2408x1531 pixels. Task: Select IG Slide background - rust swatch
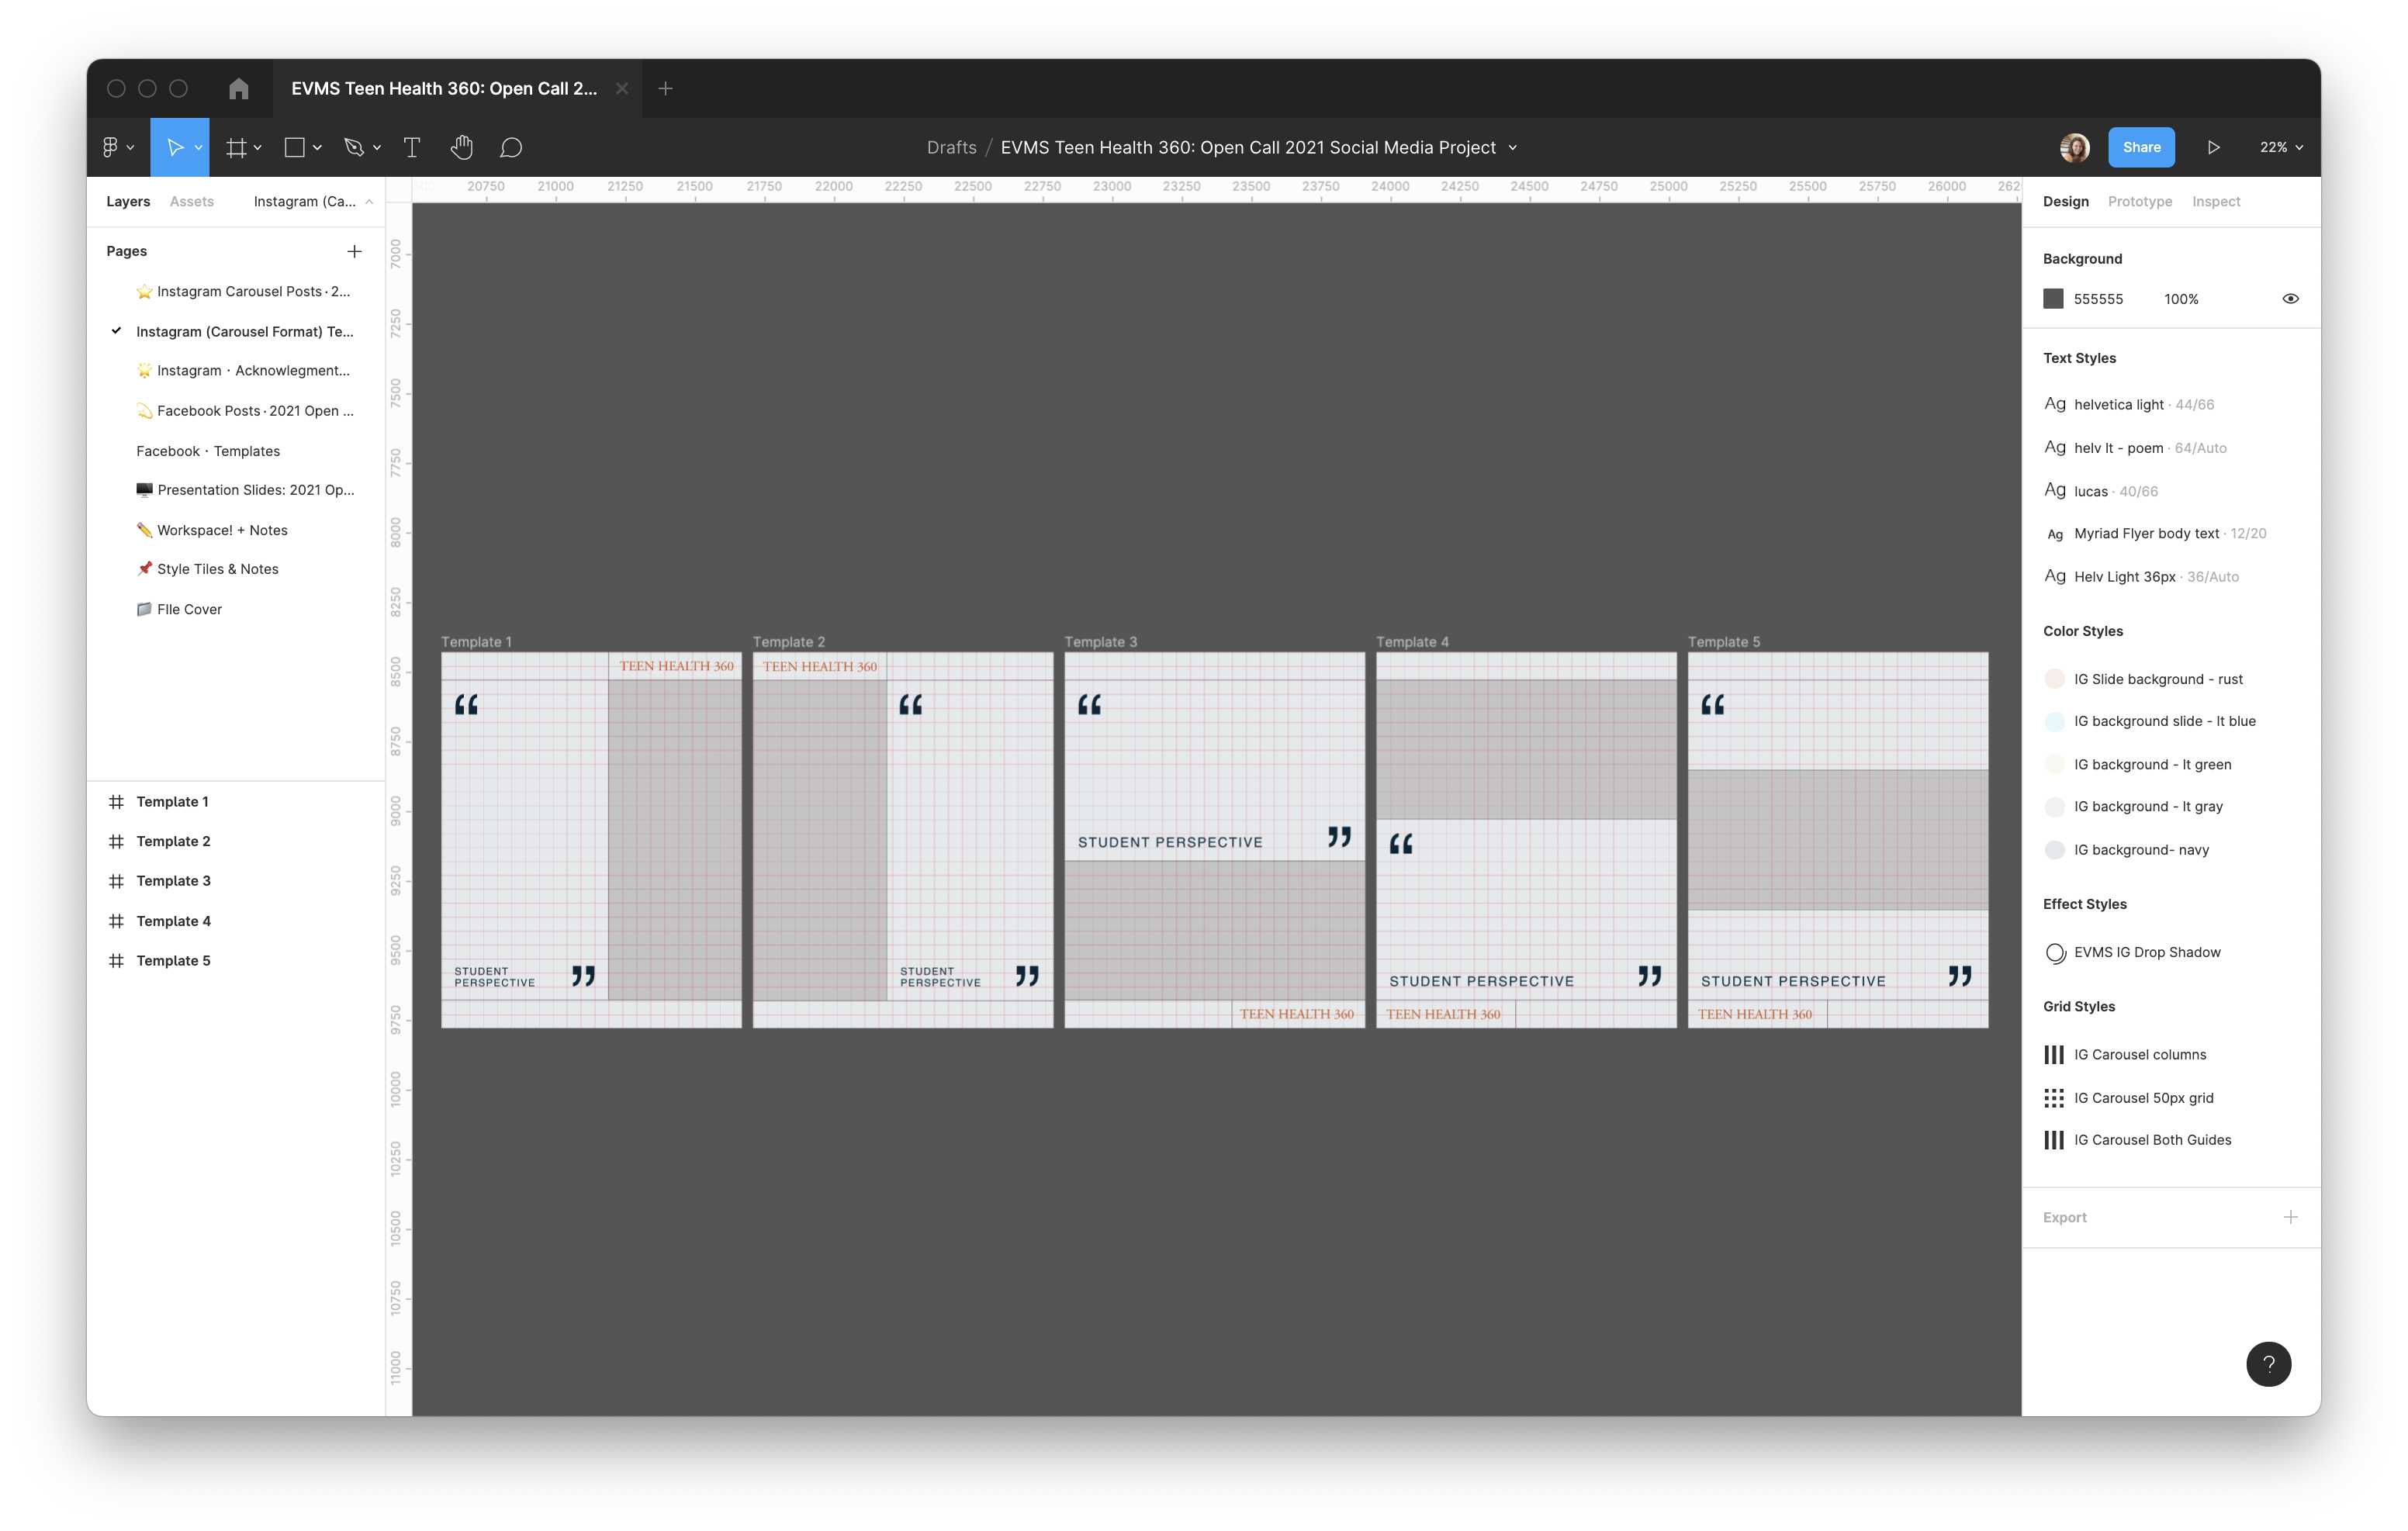pos(2054,679)
